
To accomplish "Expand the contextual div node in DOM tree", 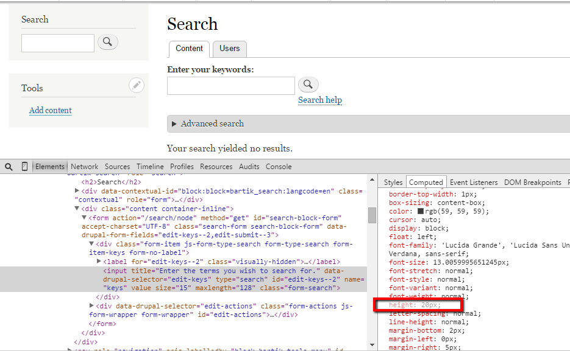I will click(77, 190).
